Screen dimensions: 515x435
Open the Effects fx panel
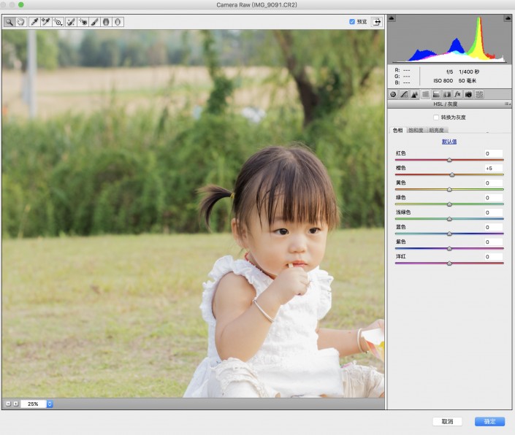pos(457,94)
